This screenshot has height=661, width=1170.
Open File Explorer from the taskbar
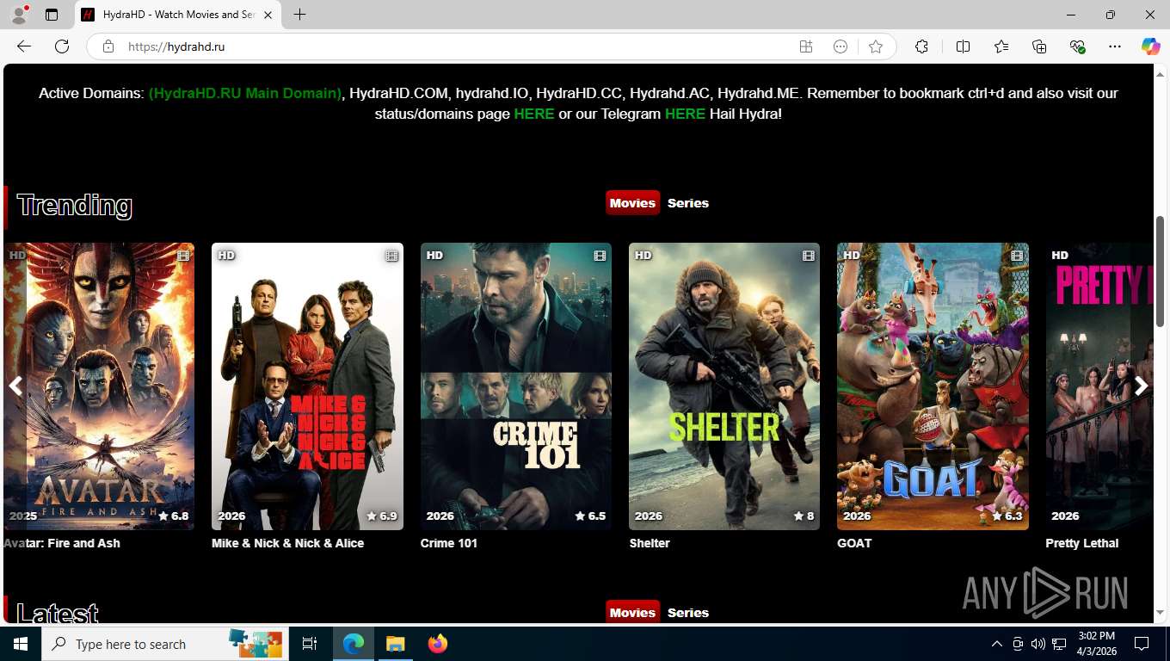pyautogui.click(x=395, y=644)
